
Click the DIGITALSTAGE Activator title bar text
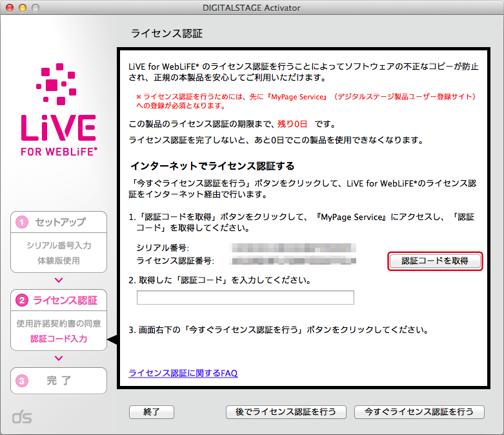point(252,8)
